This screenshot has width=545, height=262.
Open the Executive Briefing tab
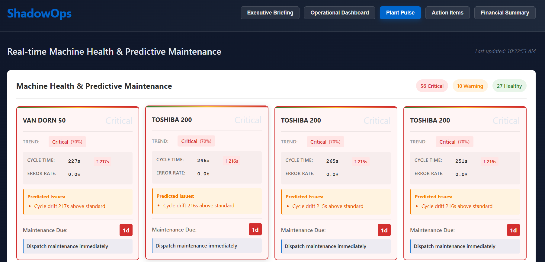(270, 13)
